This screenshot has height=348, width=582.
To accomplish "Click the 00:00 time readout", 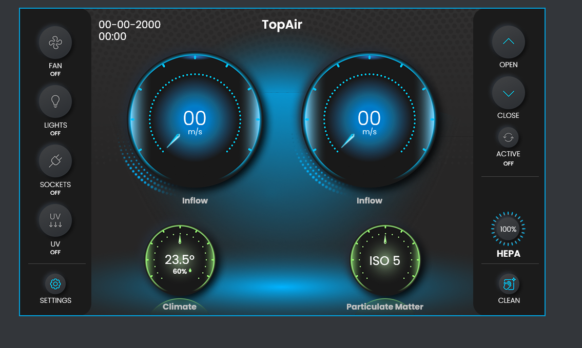I will coord(112,36).
